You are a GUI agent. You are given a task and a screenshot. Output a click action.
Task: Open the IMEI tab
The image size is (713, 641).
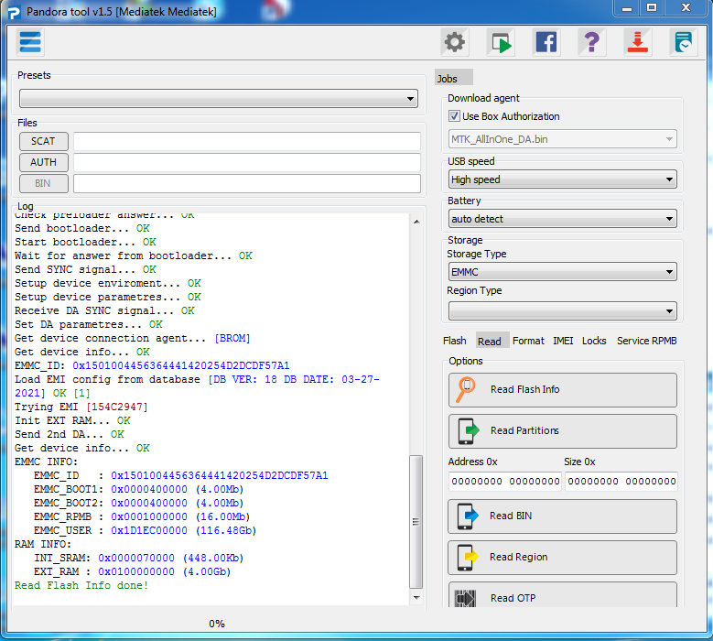[x=563, y=341]
